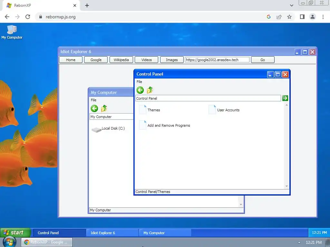Click the User Accounts label text
The height and width of the screenshot is (247, 330).
(228, 110)
